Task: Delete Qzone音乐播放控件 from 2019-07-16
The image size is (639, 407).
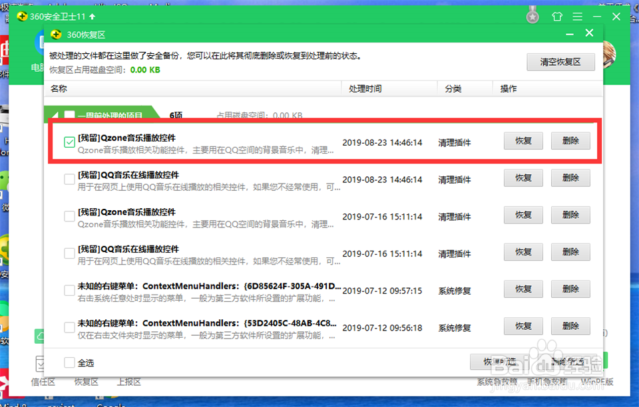Action: point(570,215)
